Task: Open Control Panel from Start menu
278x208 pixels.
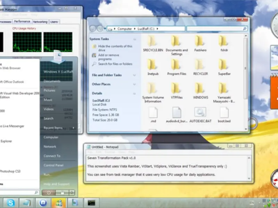Action: 54,165
